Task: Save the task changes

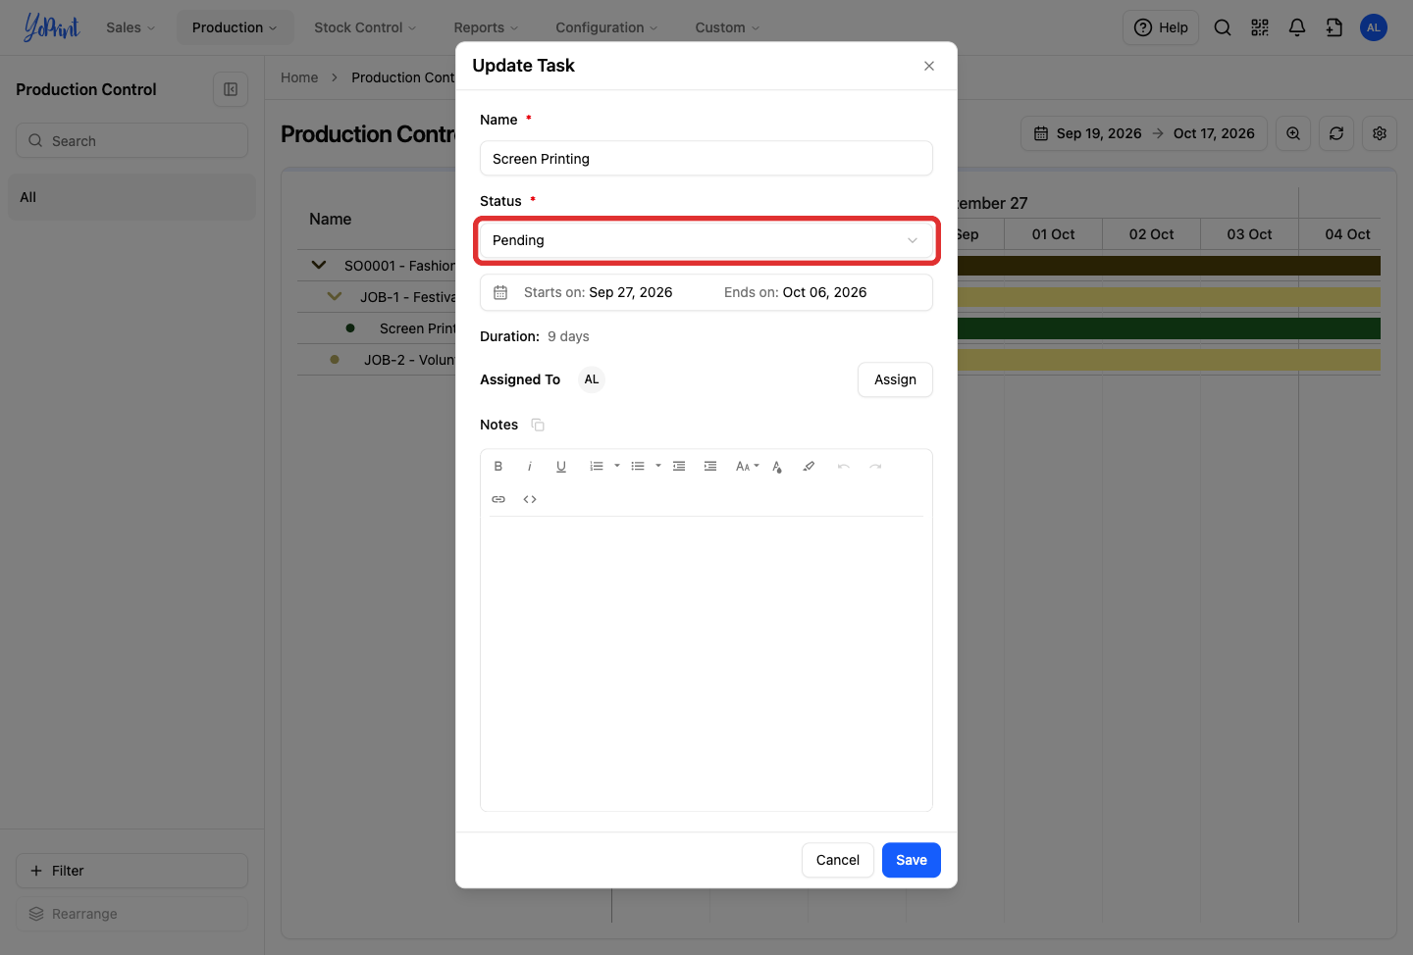Action: pos(912,860)
